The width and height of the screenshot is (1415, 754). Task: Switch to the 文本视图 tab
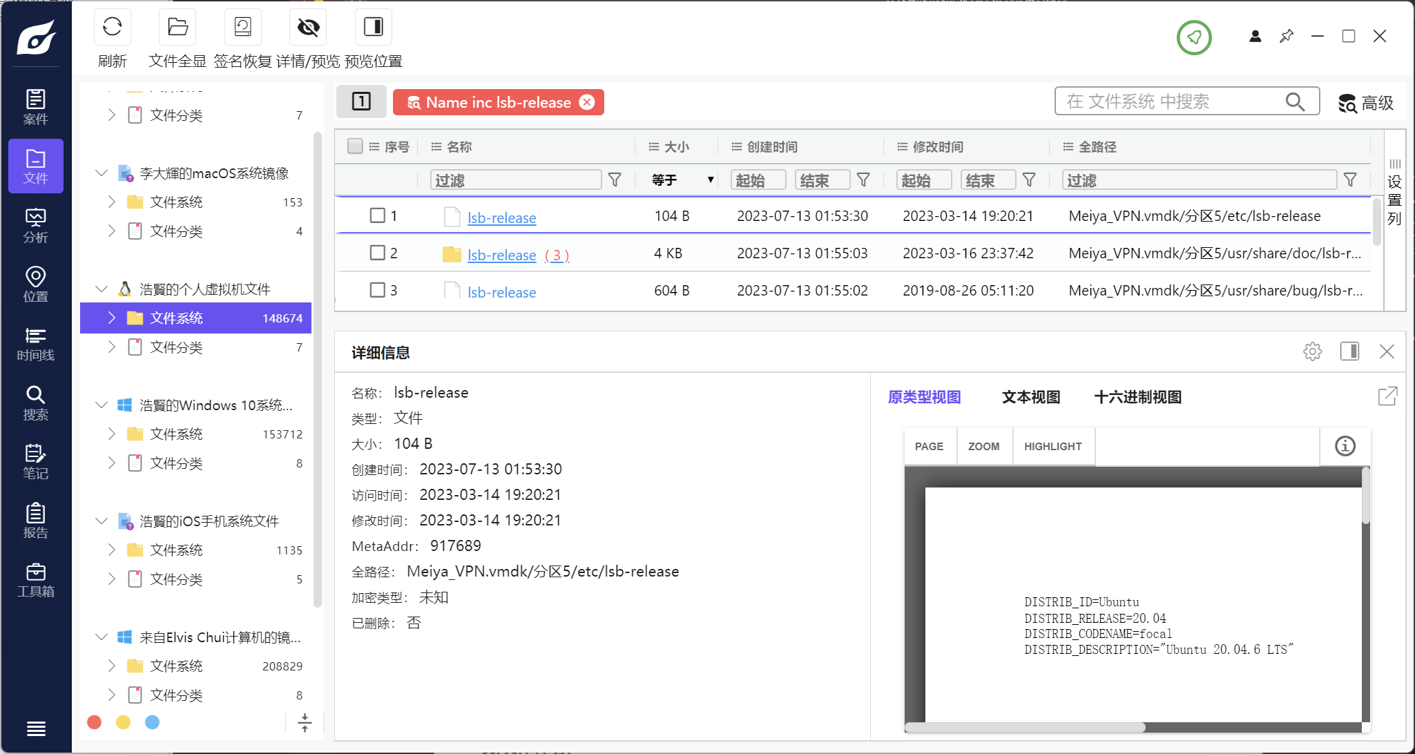(1030, 397)
